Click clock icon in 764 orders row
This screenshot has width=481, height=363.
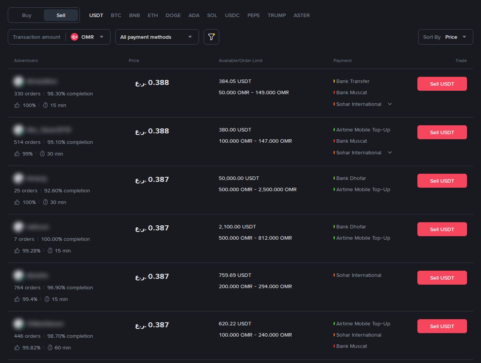click(47, 299)
